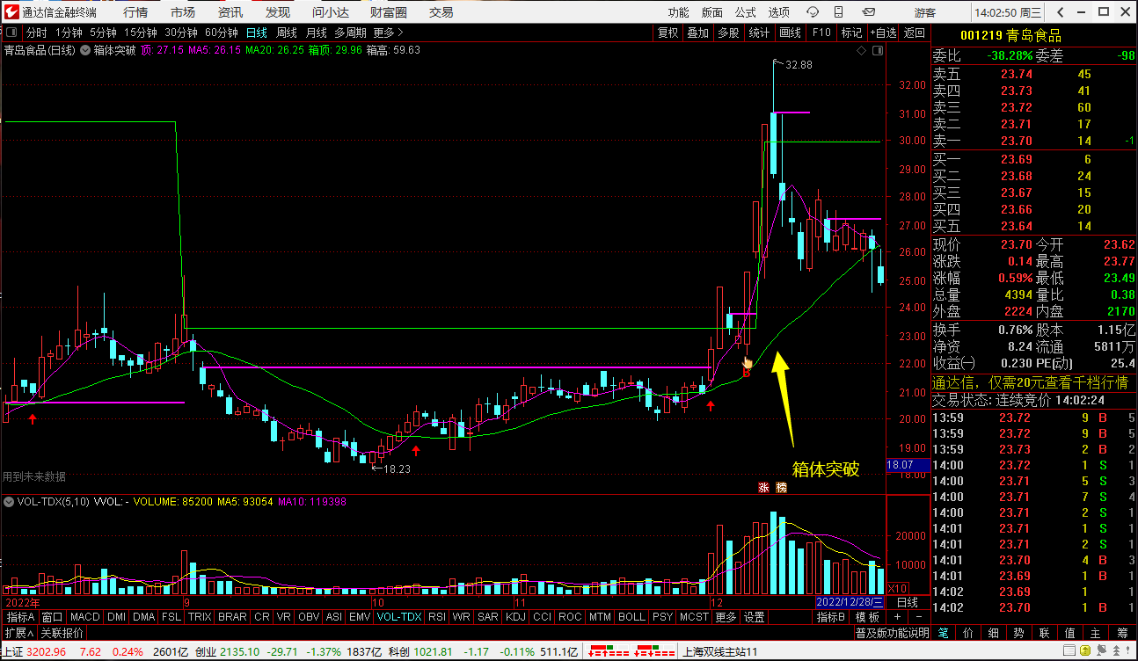Viewport: 1138px width, 661px height.
Task: Open the 日线 period selector at bottom right
Action: pos(907,603)
